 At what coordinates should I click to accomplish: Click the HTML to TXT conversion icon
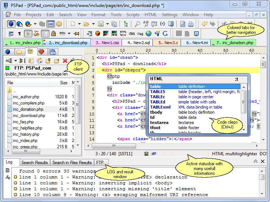pyautogui.click(x=123, y=33)
